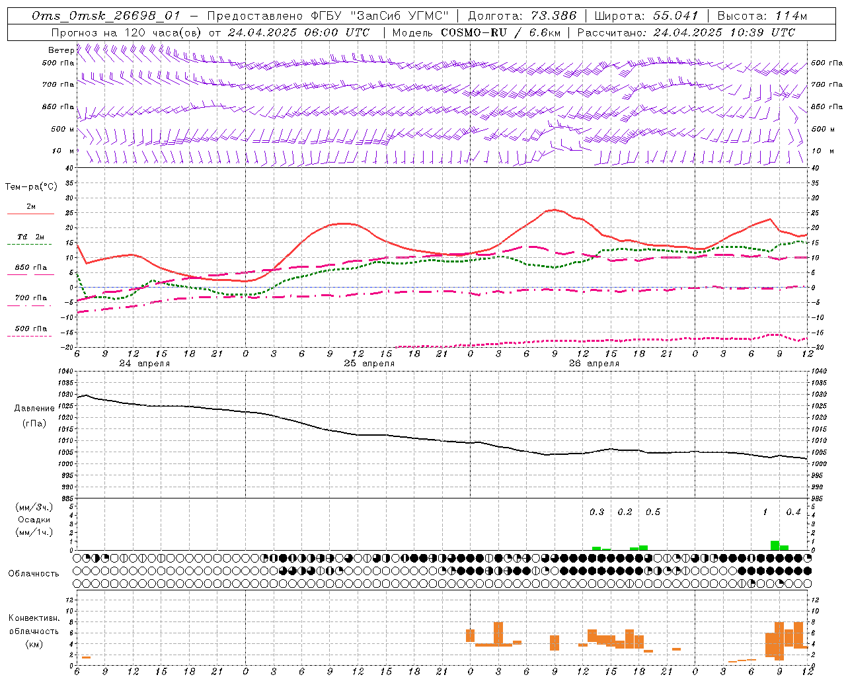Select the text Предоставлено ФГБУ "ЗапСиб УГМС"
The height and width of the screenshot is (677, 846).
tap(328, 17)
